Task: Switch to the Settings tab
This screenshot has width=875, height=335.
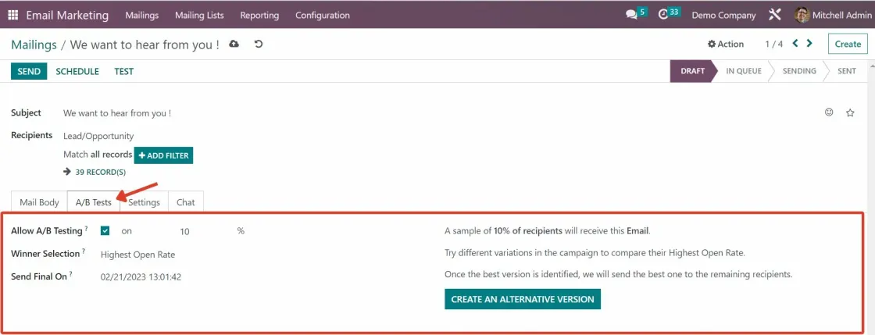Action: pyautogui.click(x=144, y=202)
